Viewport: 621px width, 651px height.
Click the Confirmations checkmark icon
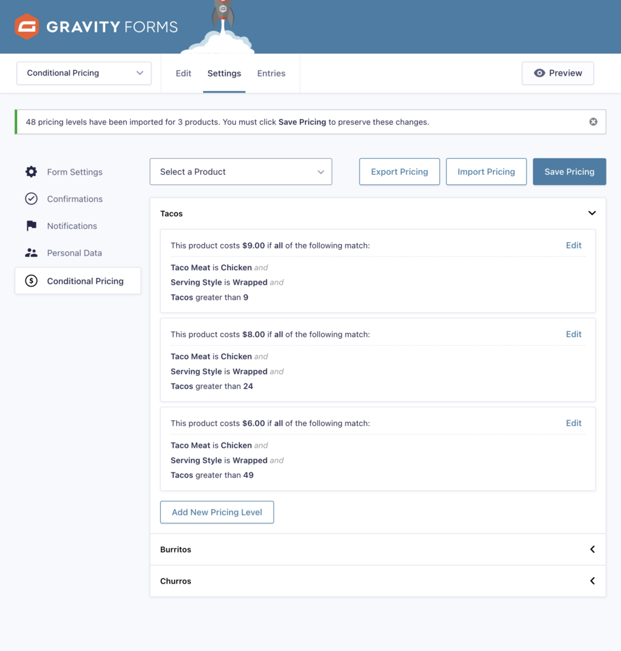[x=31, y=199]
